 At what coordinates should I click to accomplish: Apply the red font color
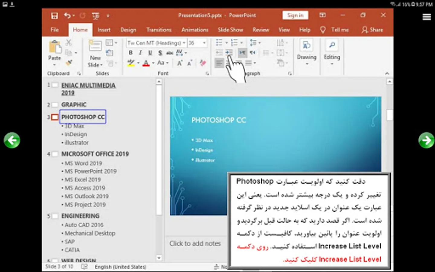(146, 63)
